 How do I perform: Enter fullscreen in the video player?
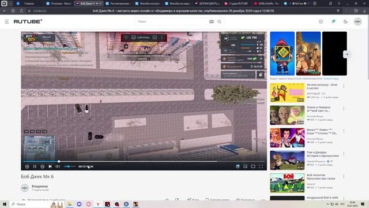click(x=261, y=166)
